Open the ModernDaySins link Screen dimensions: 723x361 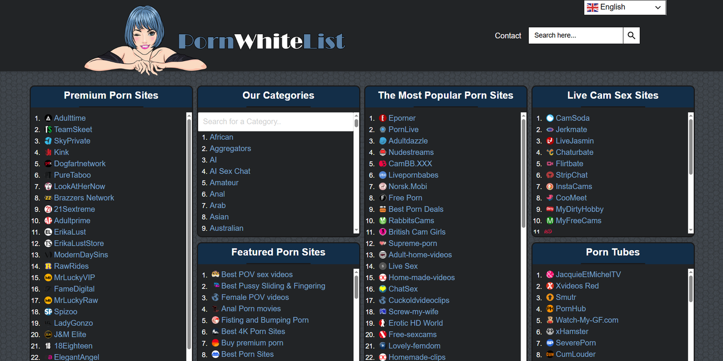pyautogui.click(x=81, y=255)
